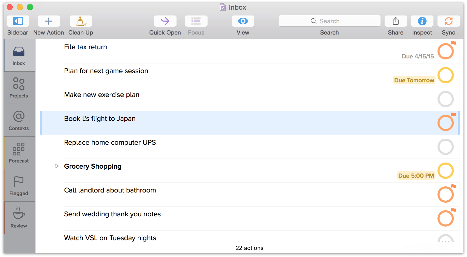Image resolution: width=467 pixels, height=257 pixels.
Task: Mark Make new exercise plan complete
Action: 446,99
